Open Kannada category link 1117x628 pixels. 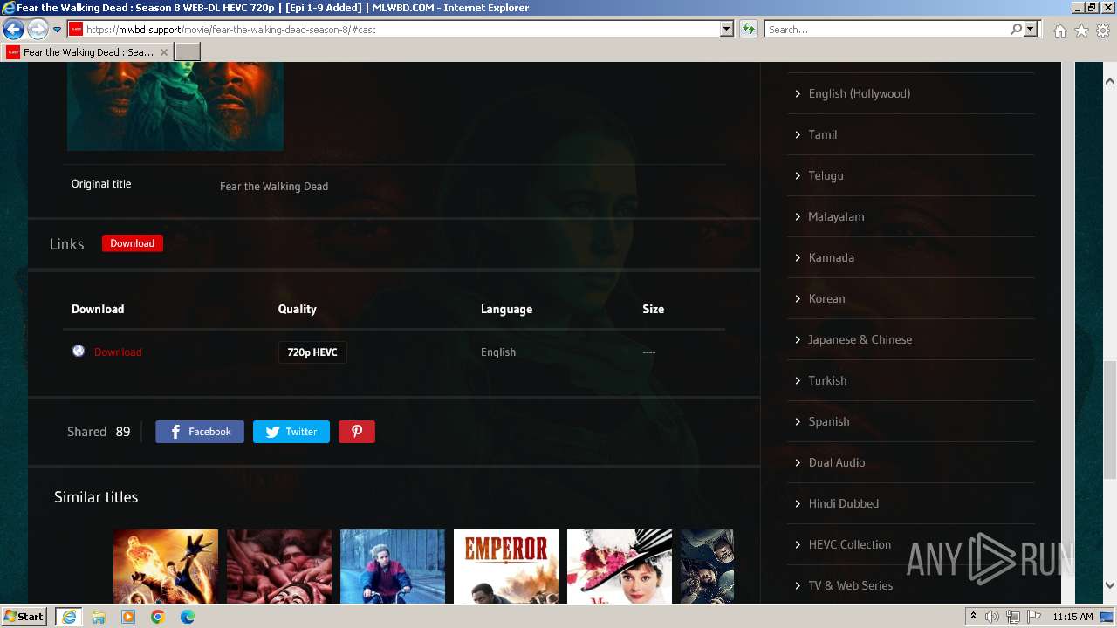coord(831,257)
